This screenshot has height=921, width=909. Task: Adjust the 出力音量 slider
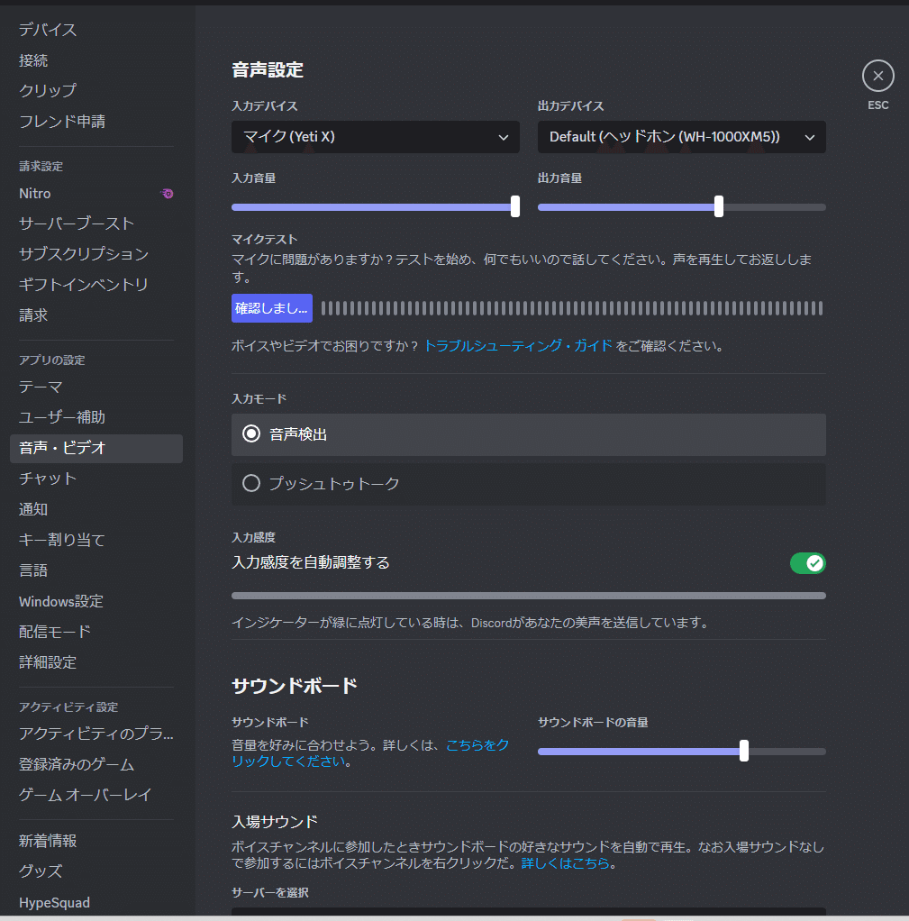point(717,206)
